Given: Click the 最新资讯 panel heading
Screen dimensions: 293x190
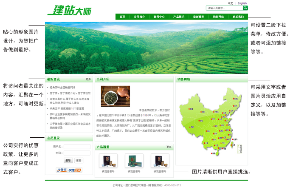Looking at the screenshot, I should pyautogui.click(x=53, y=79).
